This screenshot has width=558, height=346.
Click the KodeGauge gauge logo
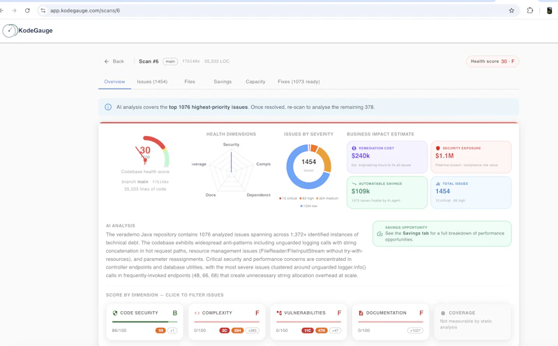click(x=10, y=31)
